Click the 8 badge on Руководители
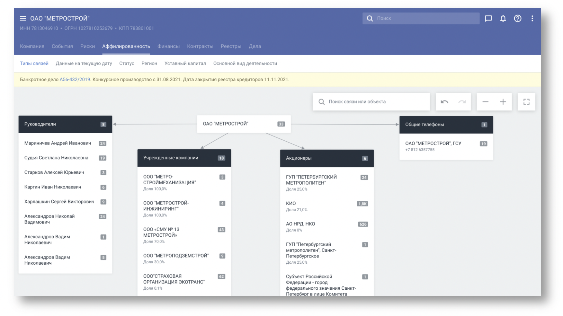The image size is (563, 316). (103, 124)
